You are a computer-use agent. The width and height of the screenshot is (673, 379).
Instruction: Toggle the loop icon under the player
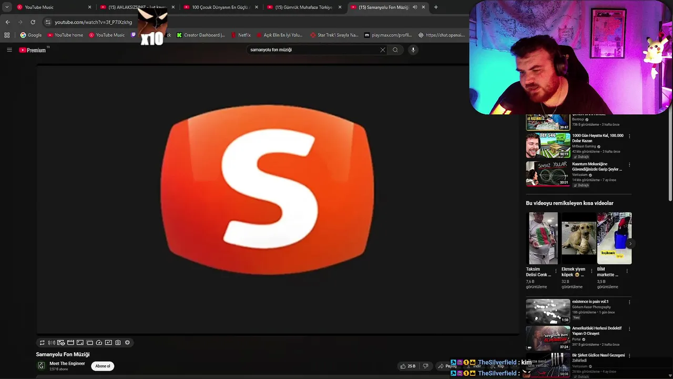(42, 343)
